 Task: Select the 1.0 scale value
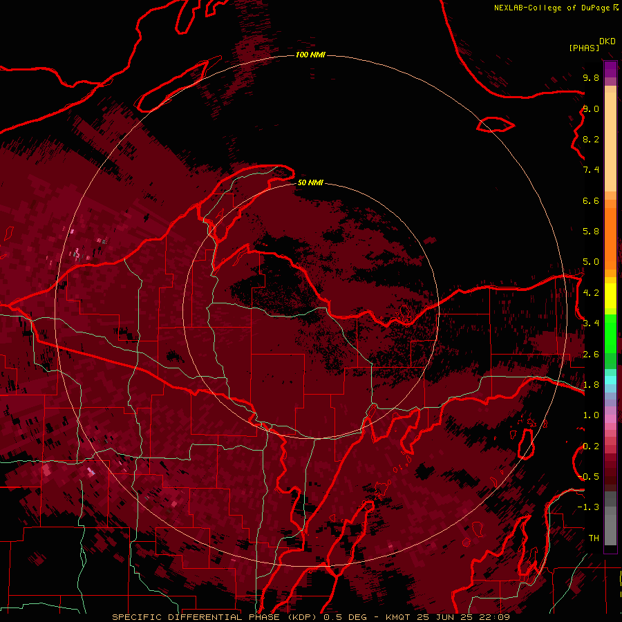click(591, 415)
